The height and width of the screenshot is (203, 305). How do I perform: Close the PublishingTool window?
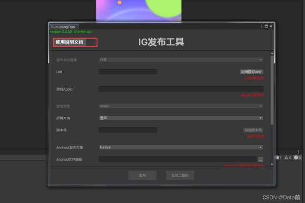pyautogui.click(x=271, y=26)
